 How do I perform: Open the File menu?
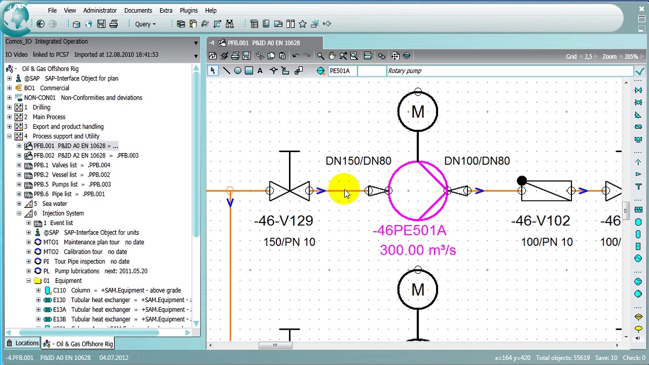(52, 10)
